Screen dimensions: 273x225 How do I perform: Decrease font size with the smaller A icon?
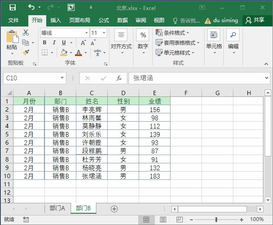pyautogui.click(x=93, y=43)
